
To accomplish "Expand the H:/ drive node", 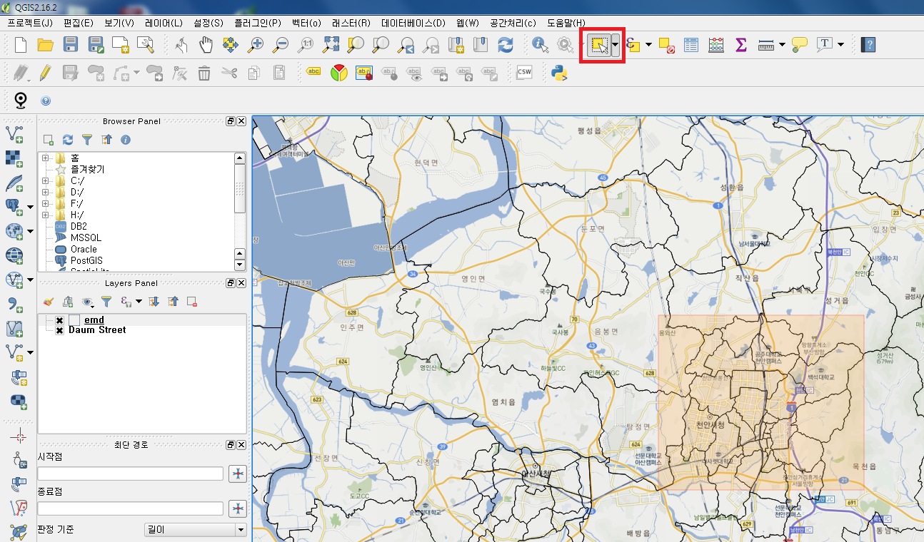I will click(x=46, y=215).
